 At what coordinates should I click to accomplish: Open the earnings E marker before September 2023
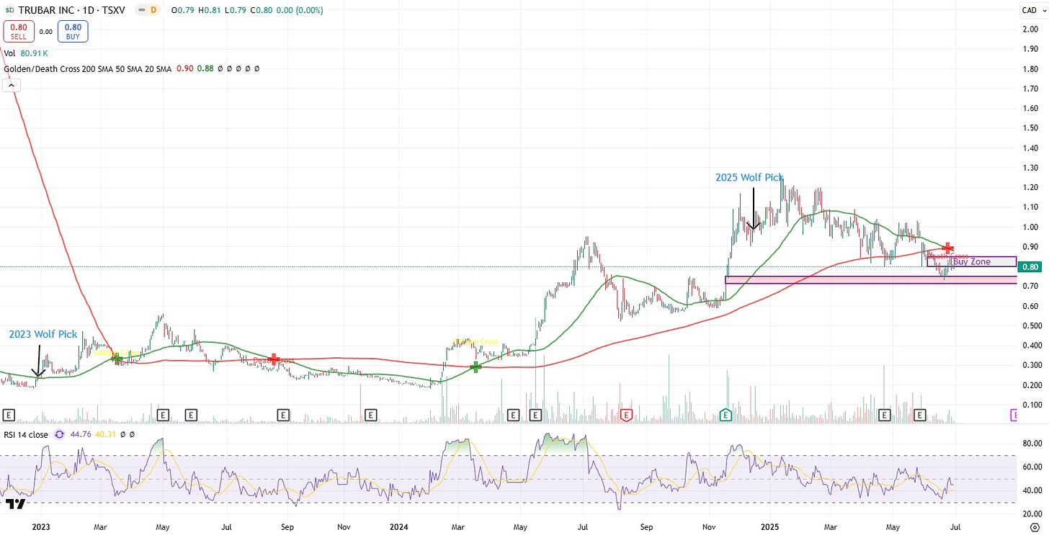(x=283, y=415)
